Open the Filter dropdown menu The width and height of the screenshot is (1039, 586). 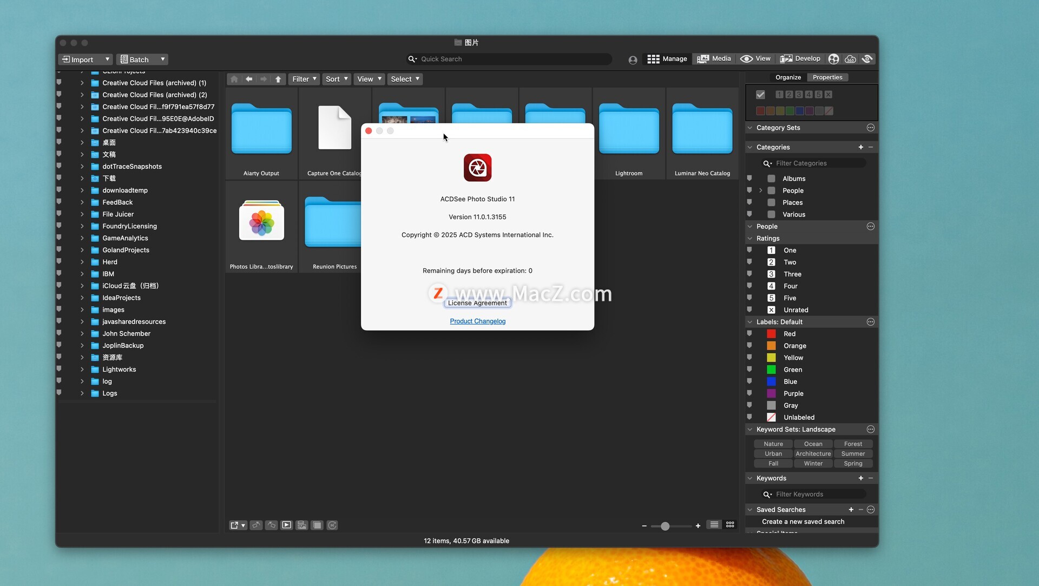(x=304, y=79)
